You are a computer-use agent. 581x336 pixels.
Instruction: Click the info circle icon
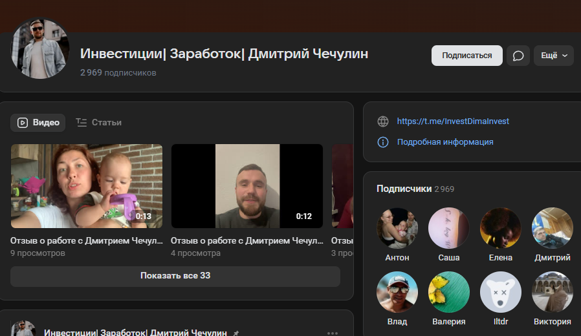pos(383,142)
